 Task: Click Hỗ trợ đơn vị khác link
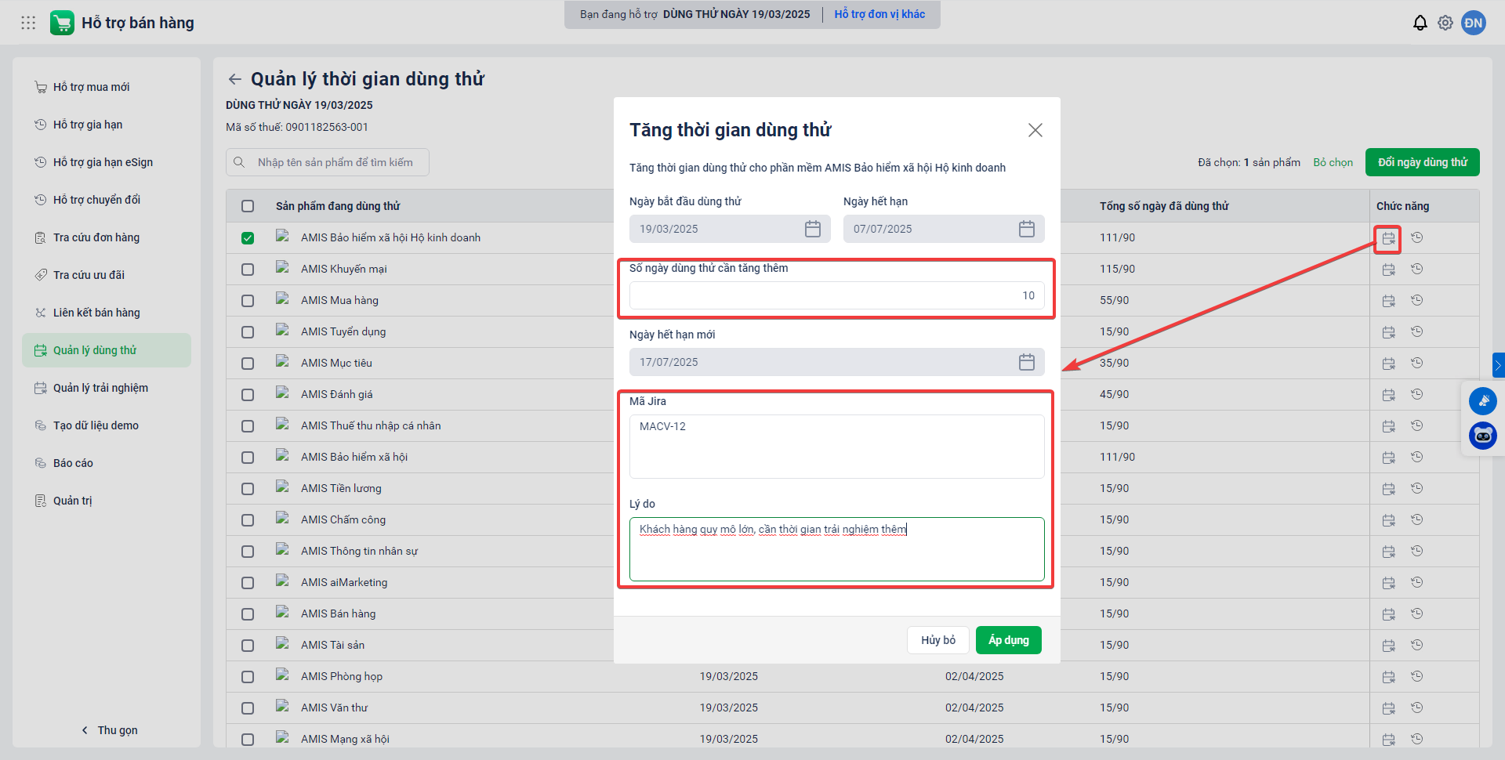[x=879, y=14]
